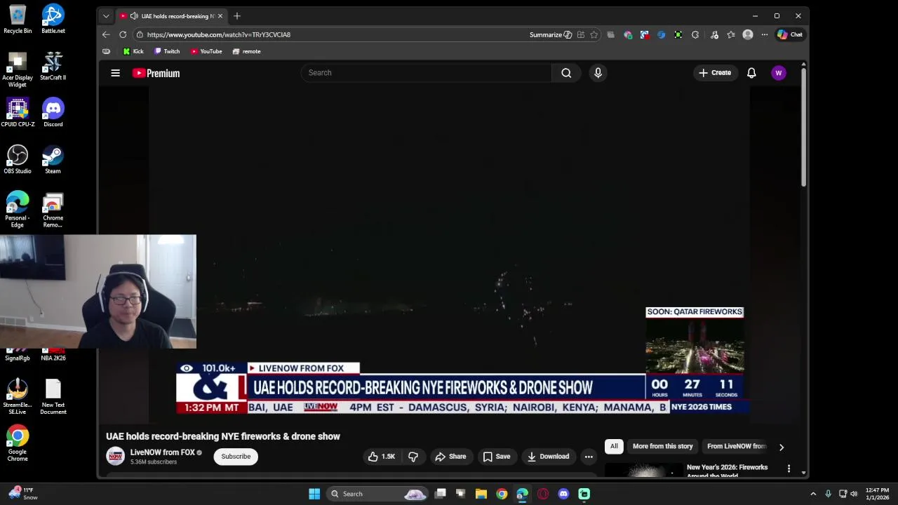This screenshot has height=505, width=898.
Task: Open options for New Year's 2026 video
Action: click(789, 469)
